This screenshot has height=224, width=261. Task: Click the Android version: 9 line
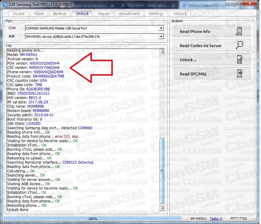coord(22,59)
